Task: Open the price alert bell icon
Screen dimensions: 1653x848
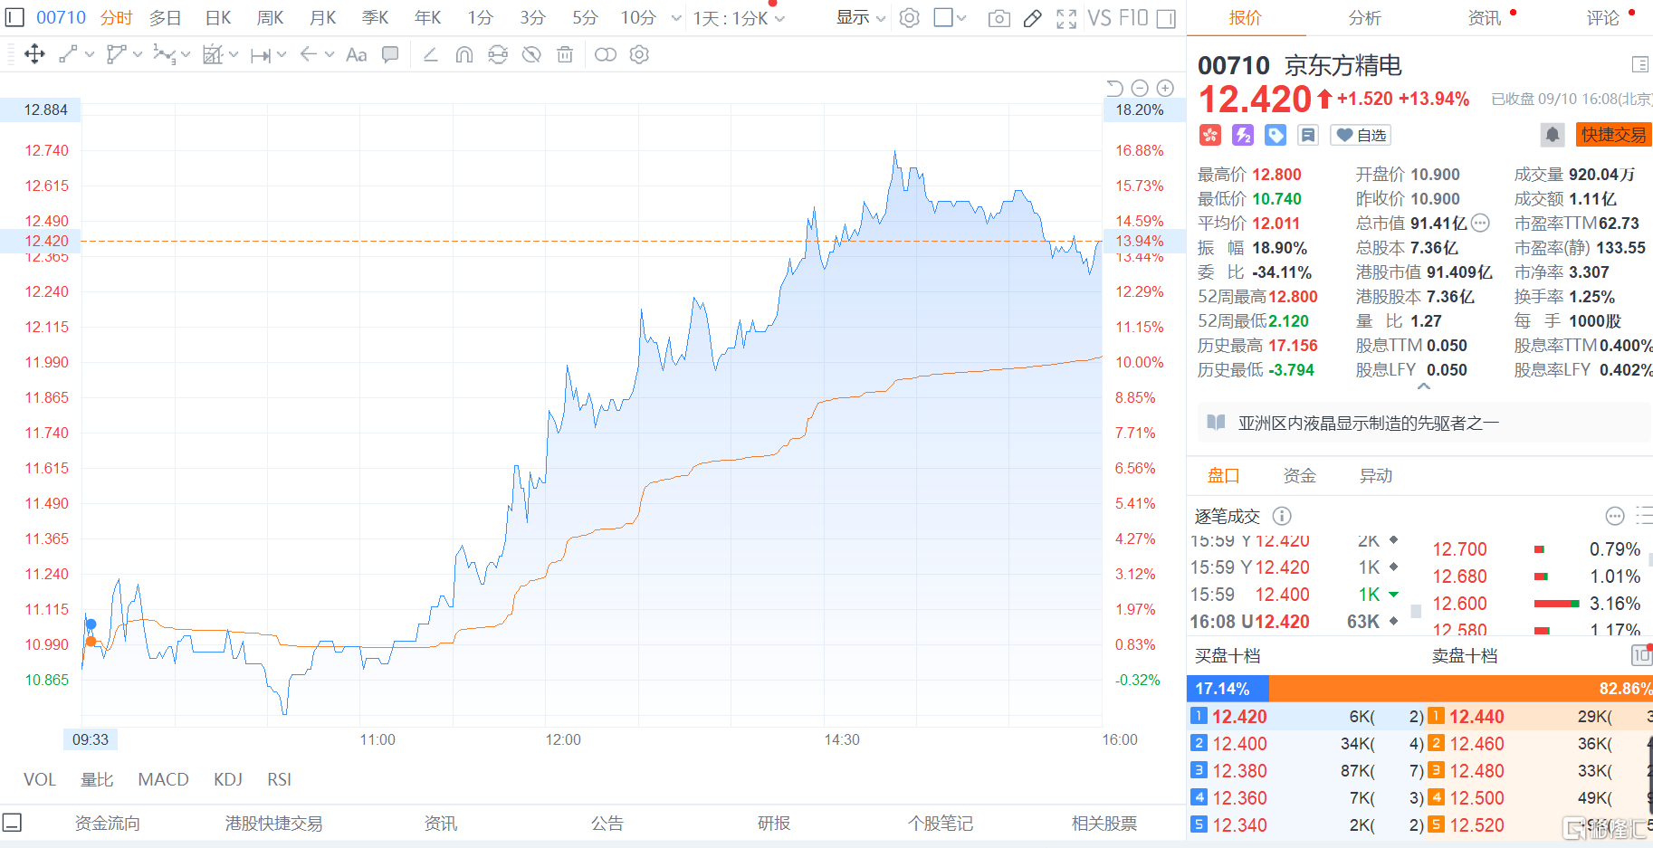Action: click(x=1552, y=135)
